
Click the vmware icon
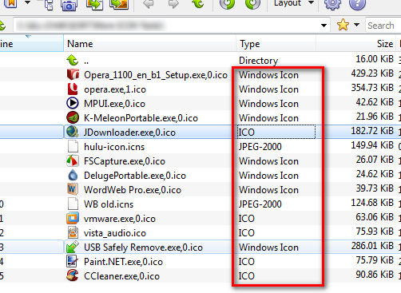click(x=73, y=218)
